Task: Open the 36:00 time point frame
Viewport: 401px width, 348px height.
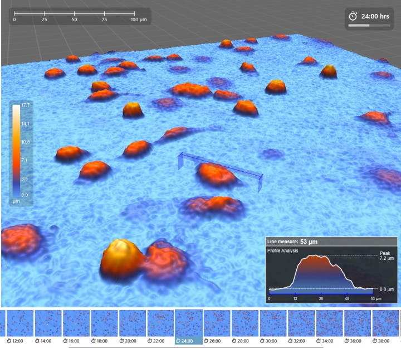Action: click(357, 323)
